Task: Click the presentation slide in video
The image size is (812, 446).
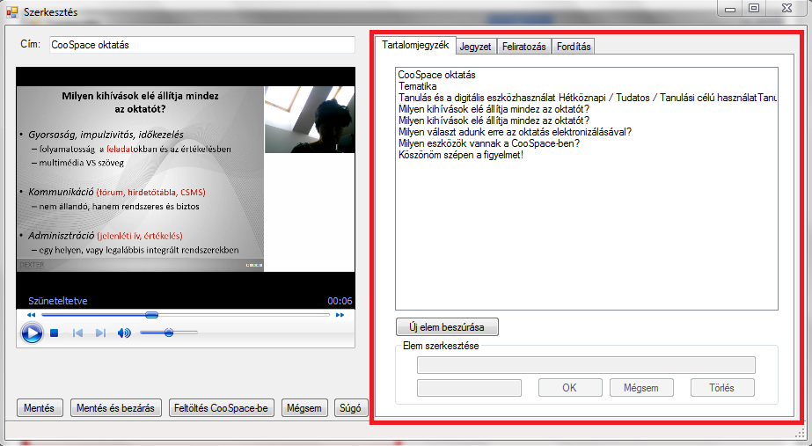Action: [x=141, y=179]
